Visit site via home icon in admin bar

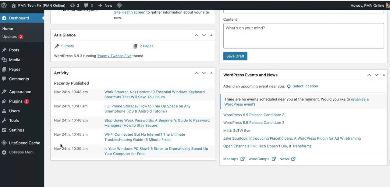tap(13, 5)
